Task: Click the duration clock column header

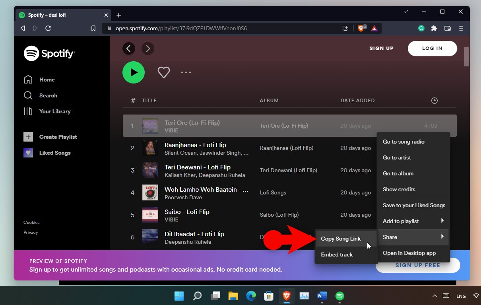Action: (x=434, y=101)
